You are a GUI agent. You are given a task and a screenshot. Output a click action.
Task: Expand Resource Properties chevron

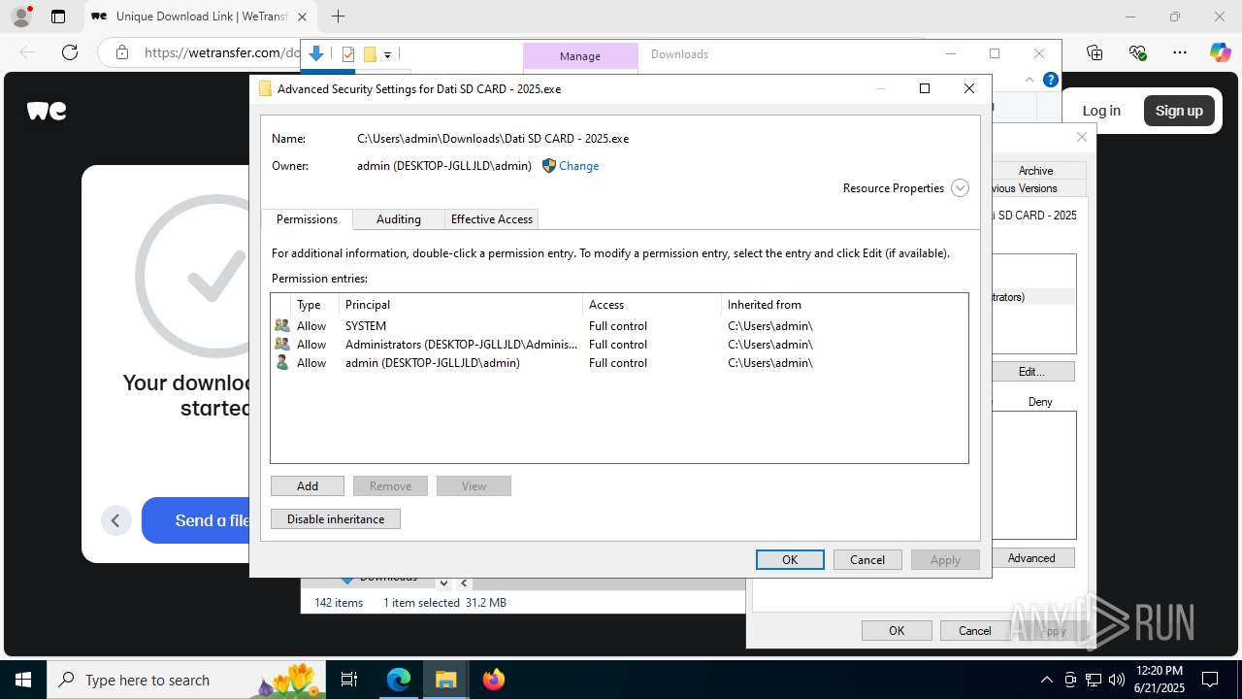[960, 188]
